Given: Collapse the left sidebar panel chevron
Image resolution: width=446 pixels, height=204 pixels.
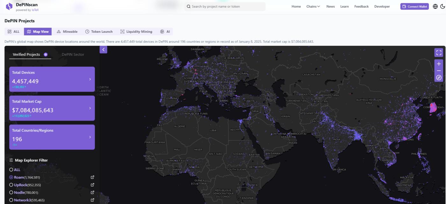Looking at the screenshot, I should pyautogui.click(x=103, y=50).
